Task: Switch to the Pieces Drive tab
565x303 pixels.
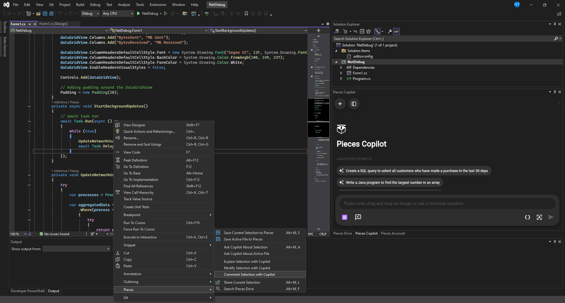Action: click(x=343, y=233)
